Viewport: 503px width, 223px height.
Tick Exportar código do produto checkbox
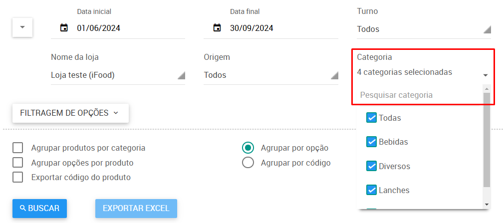[x=17, y=177]
